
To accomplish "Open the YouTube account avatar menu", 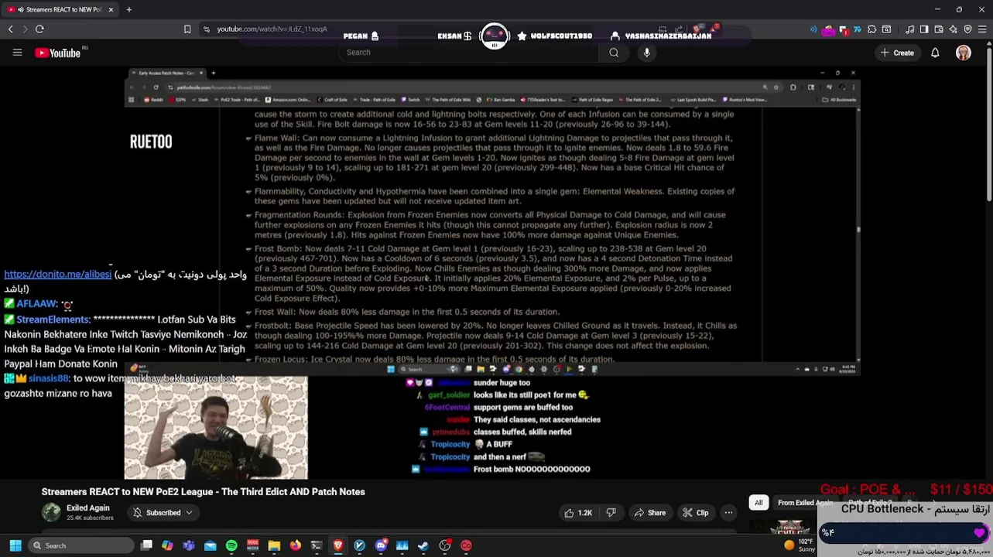I will tap(963, 53).
